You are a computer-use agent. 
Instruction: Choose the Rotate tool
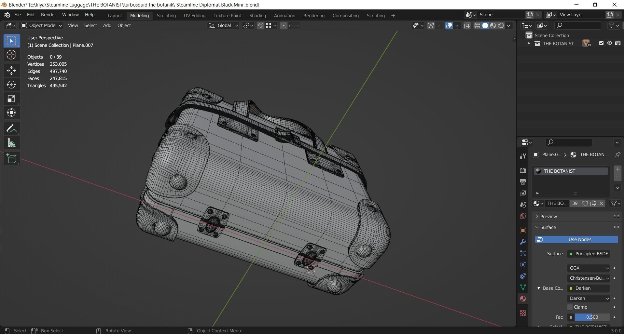tap(11, 85)
